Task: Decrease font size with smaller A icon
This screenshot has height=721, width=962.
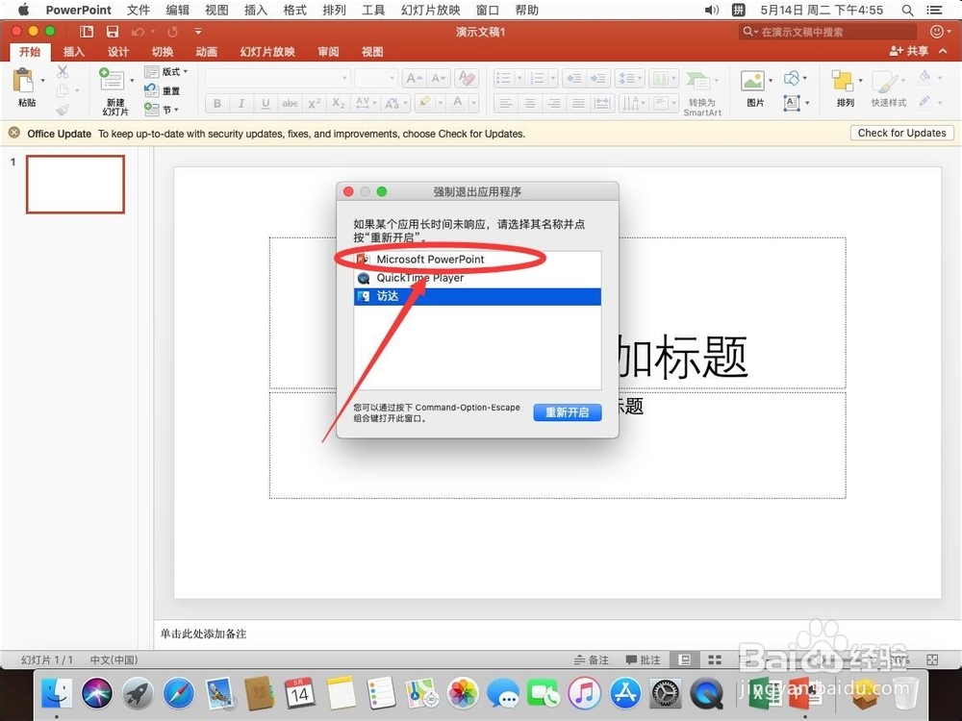Action: pos(438,78)
